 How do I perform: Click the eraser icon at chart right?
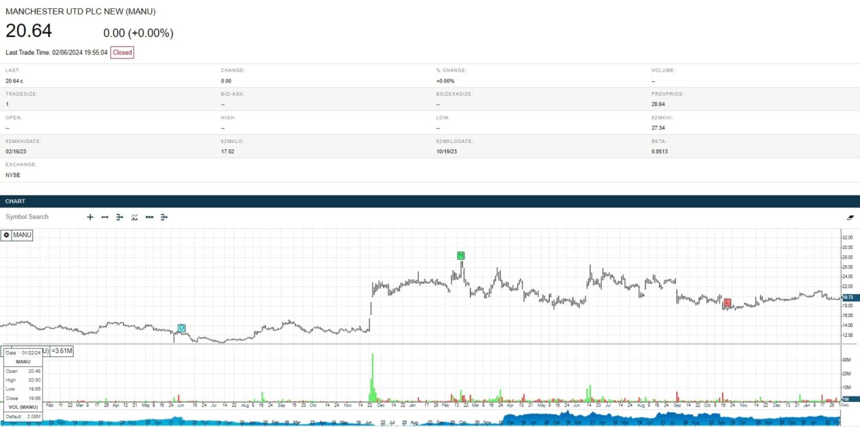850,217
